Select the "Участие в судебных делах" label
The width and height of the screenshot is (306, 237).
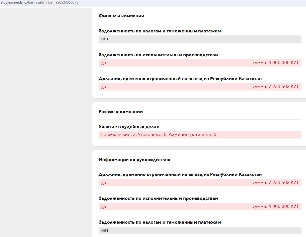tap(129, 127)
